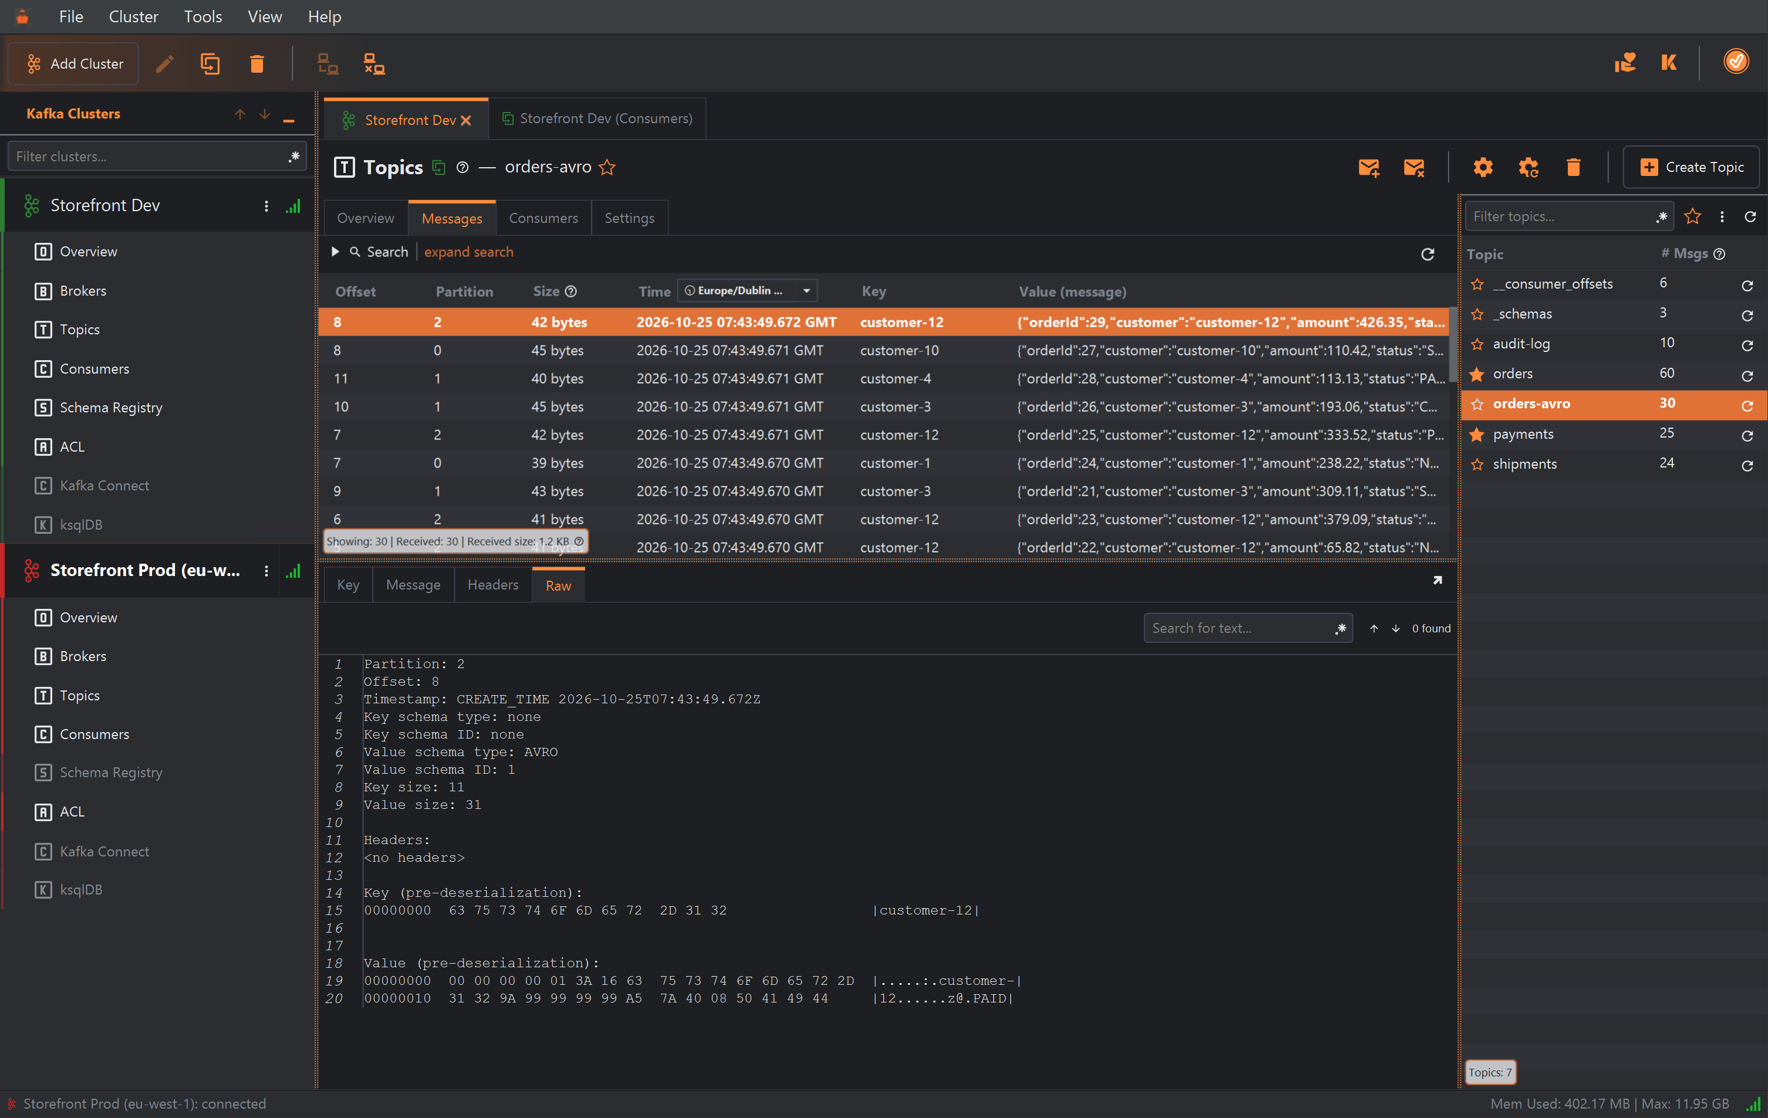Viewport: 1768px width, 1118px height.
Task: Open topic settings gear icon
Action: pyautogui.click(x=1482, y=167)
